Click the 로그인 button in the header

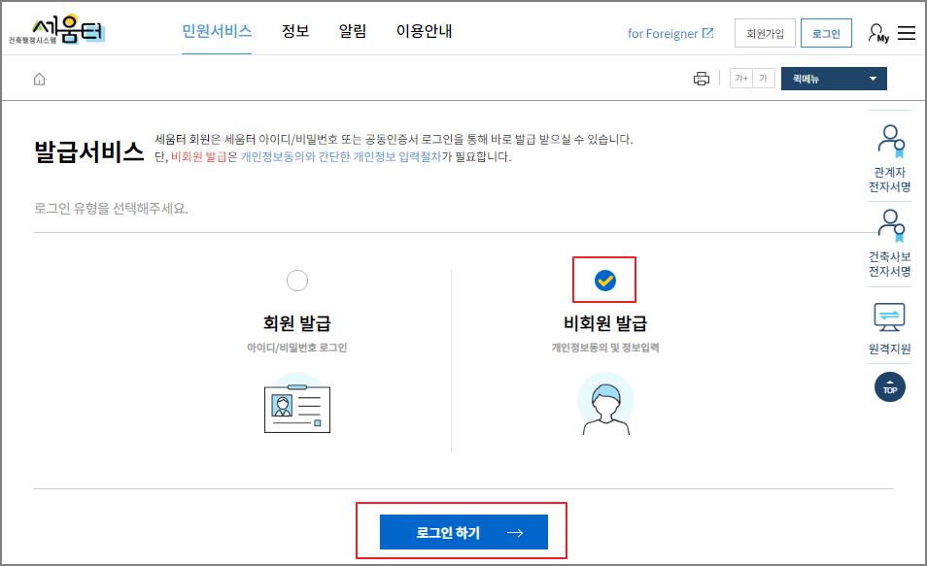pyautogui.click(x=826, y=32)
